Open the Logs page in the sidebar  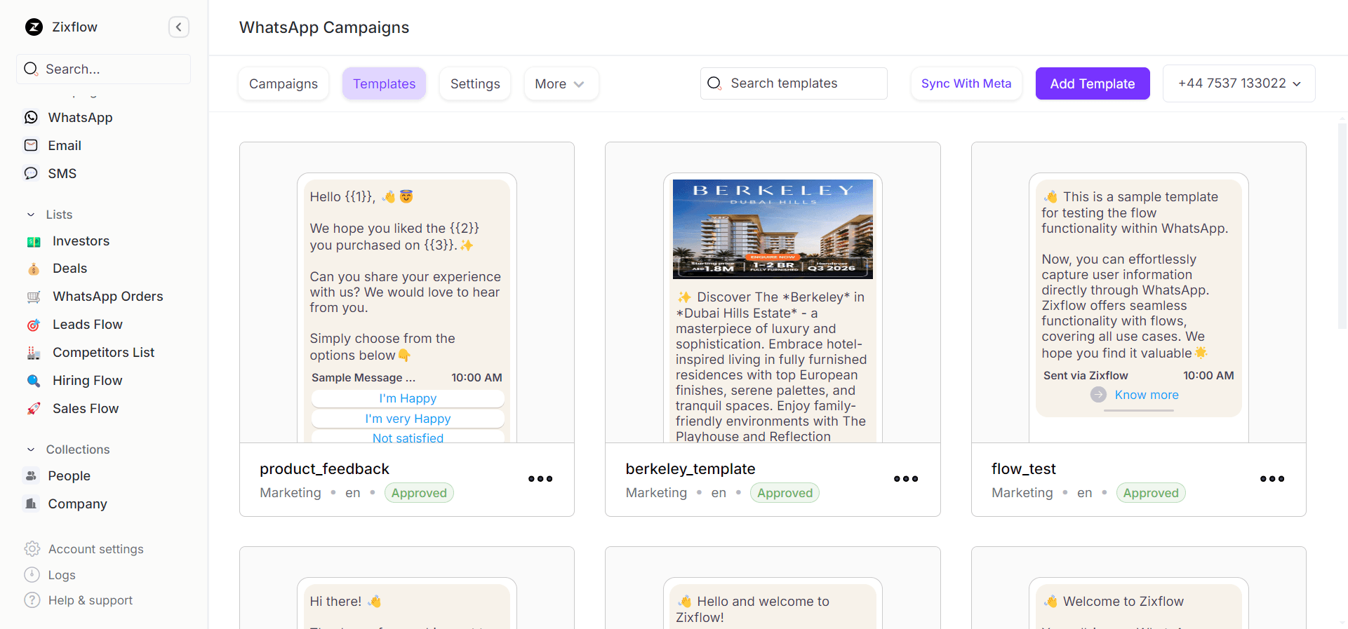[x=61, y=575]
